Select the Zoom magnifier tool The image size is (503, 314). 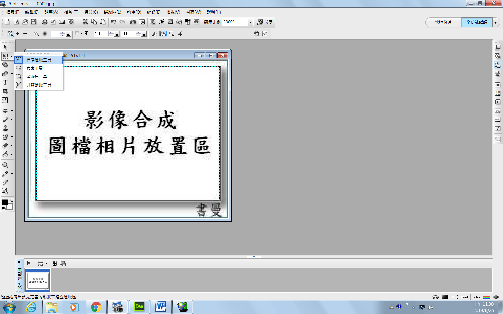tap(5, 165)
